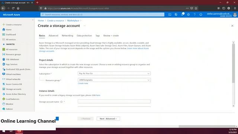Close the Create a storage account blade
Viewport: 238px width, 134px height.
pos(232,26)
